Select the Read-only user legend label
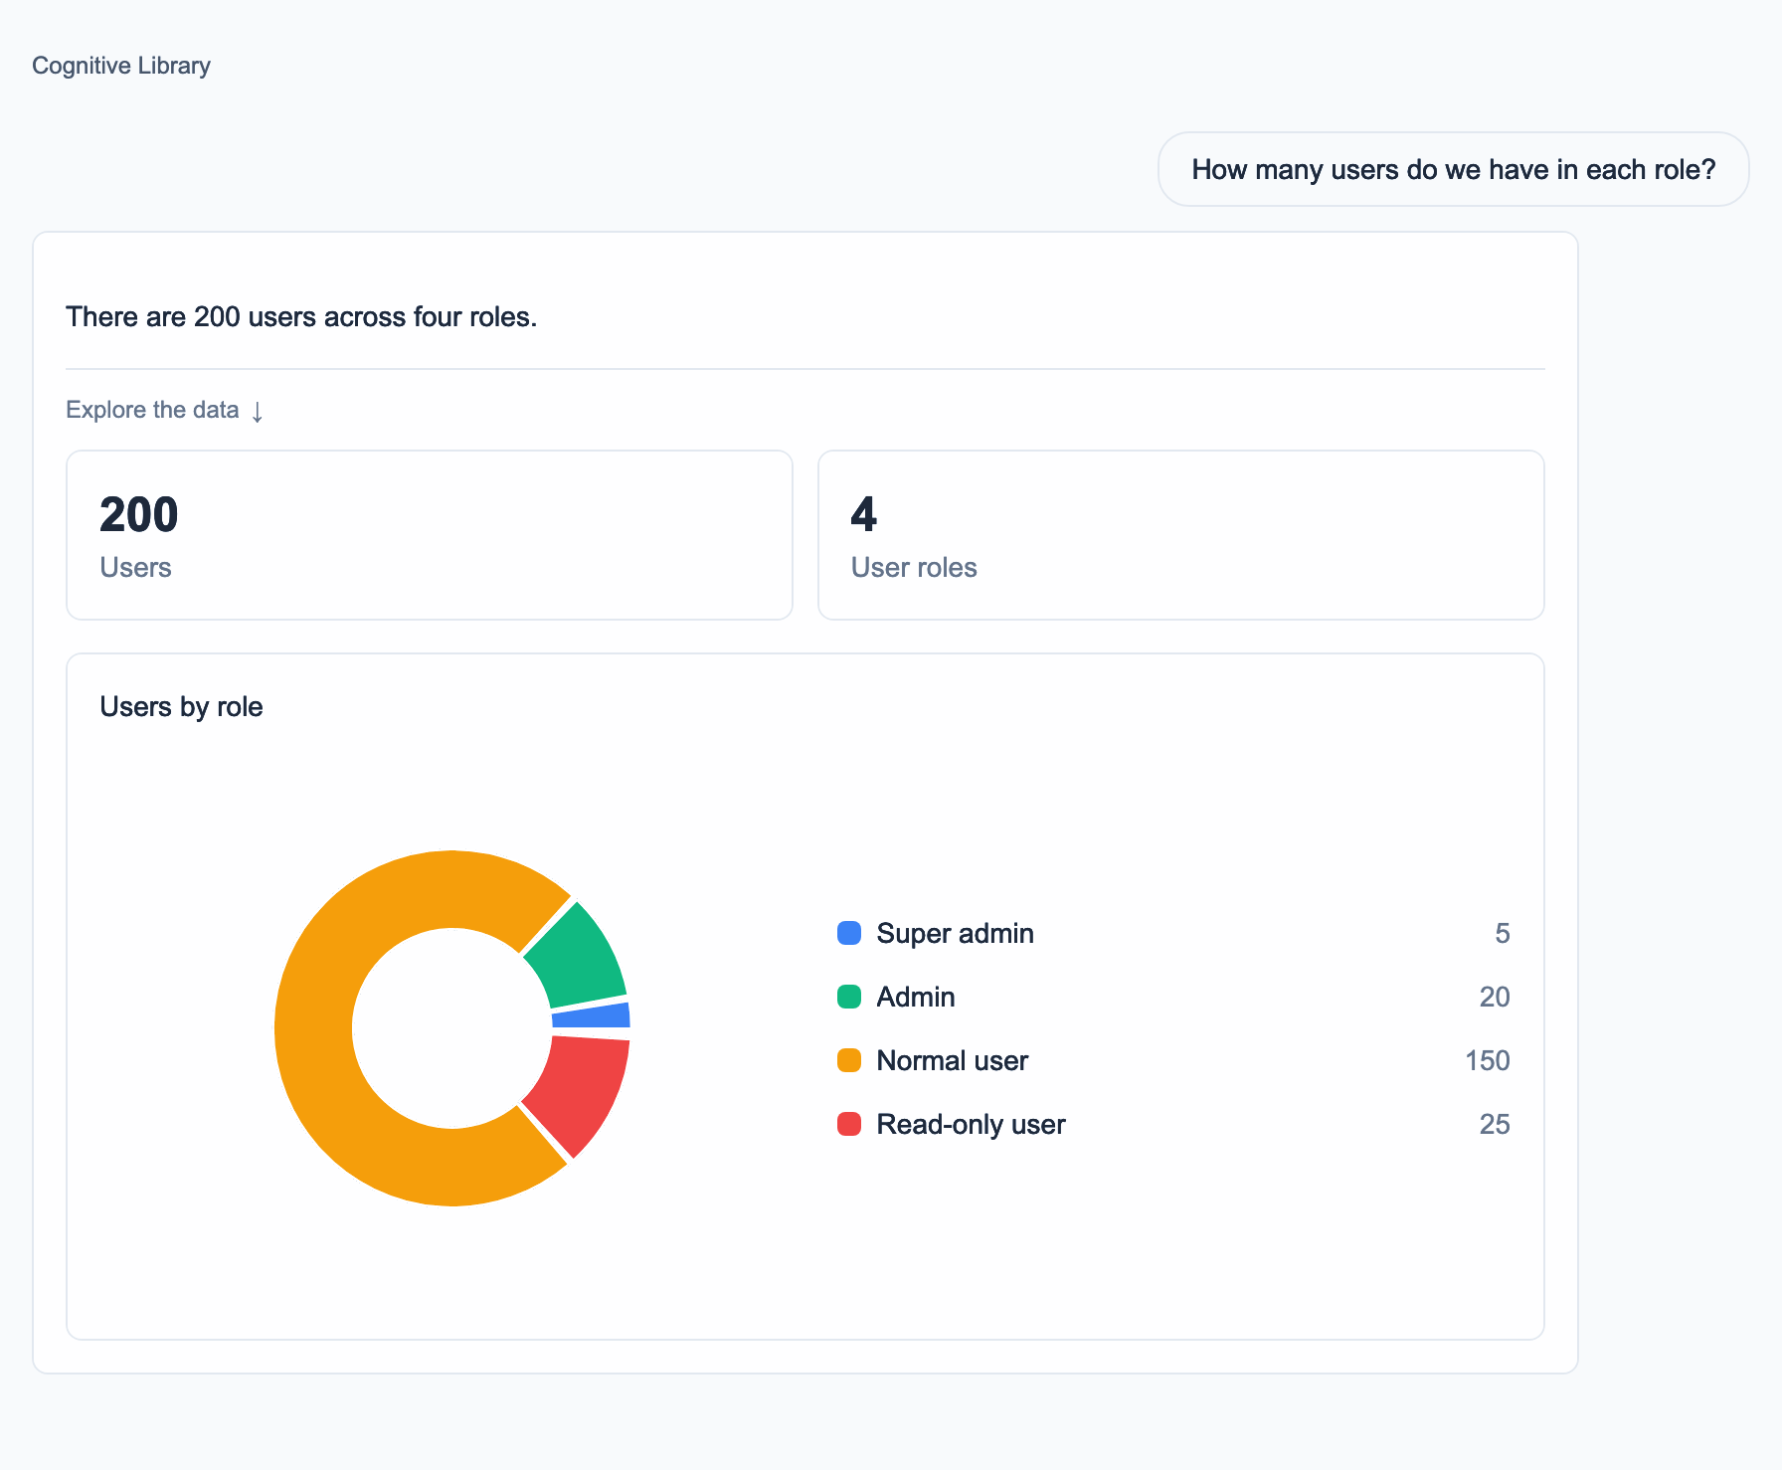Image resolution: width=1782 pixels, height=1470 pixels. point(972,1124)
